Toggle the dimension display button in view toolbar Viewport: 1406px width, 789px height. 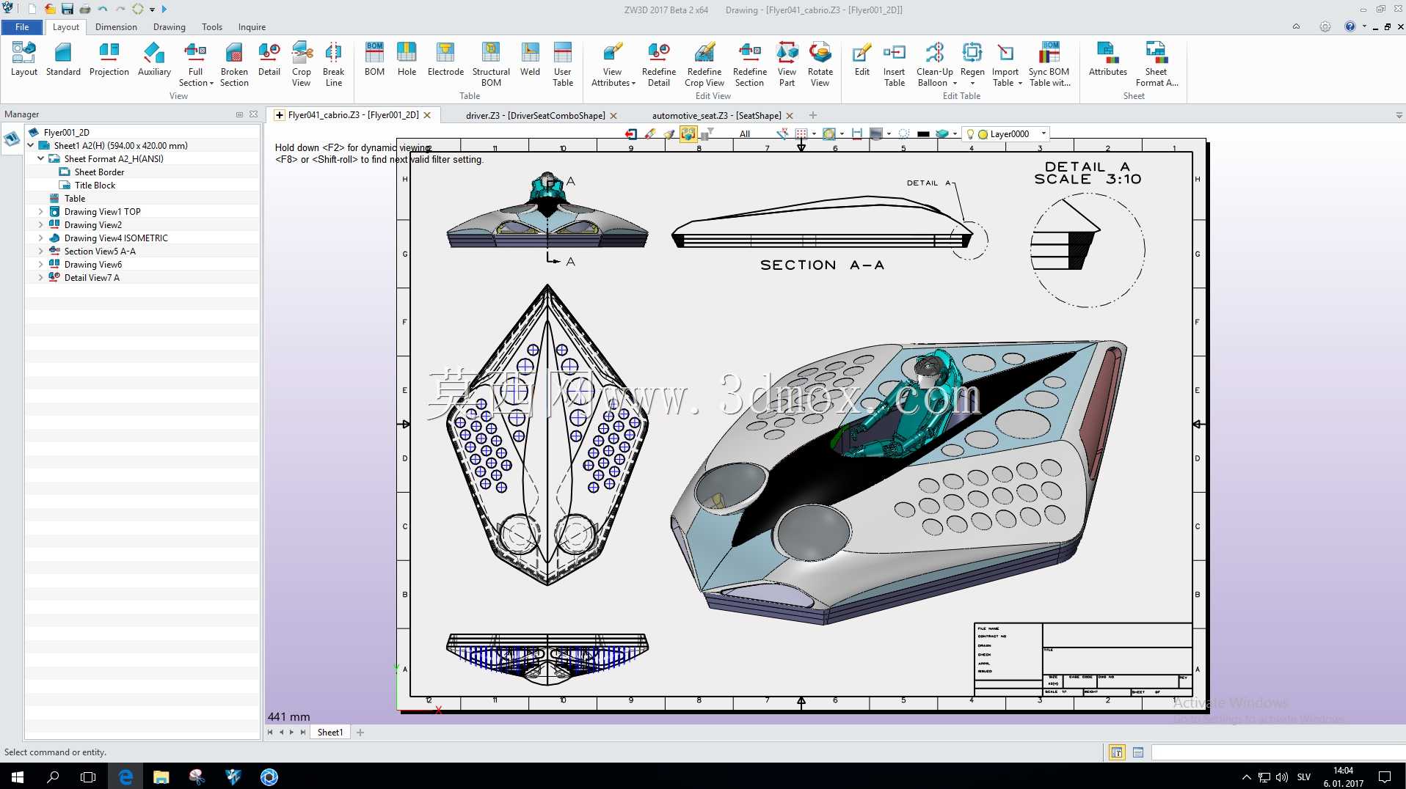pos(856,133)
